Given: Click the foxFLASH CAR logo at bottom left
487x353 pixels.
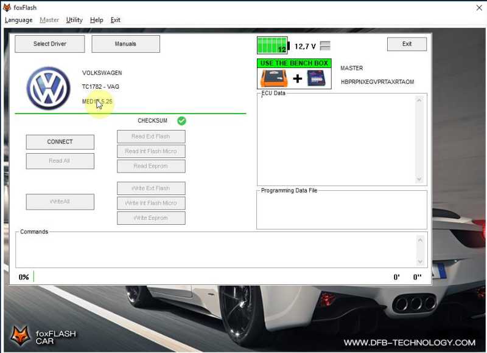Looking at the screenshot, I should [32, 335].
